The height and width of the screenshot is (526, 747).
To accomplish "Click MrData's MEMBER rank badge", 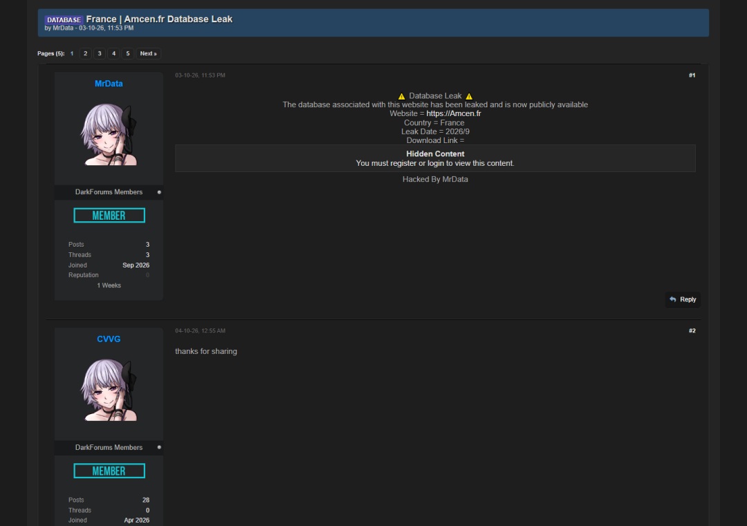I will [109, 216].
